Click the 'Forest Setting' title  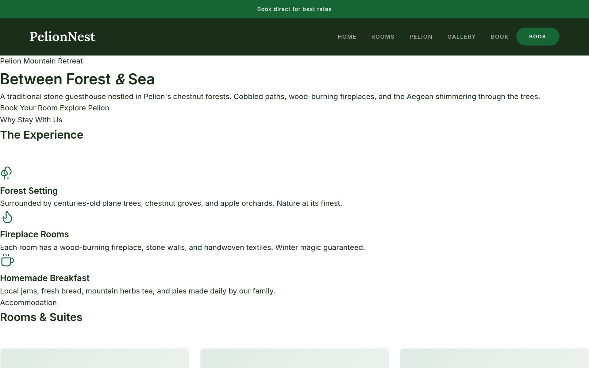point(29,191)
